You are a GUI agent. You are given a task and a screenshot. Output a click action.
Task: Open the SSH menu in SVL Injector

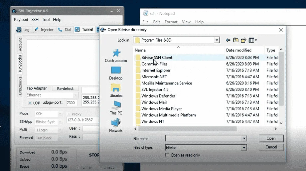(x=35, y=20)
